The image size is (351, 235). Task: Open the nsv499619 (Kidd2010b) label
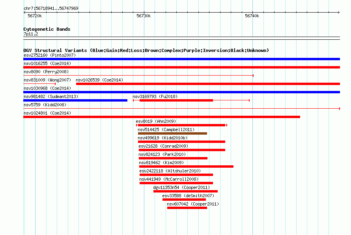pyautogui.click(x=162, y=138)
